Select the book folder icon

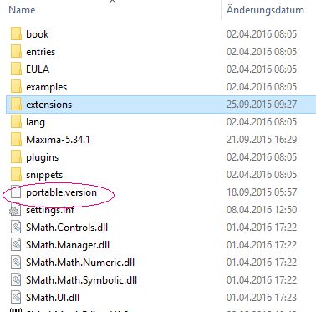coord(16,34)
